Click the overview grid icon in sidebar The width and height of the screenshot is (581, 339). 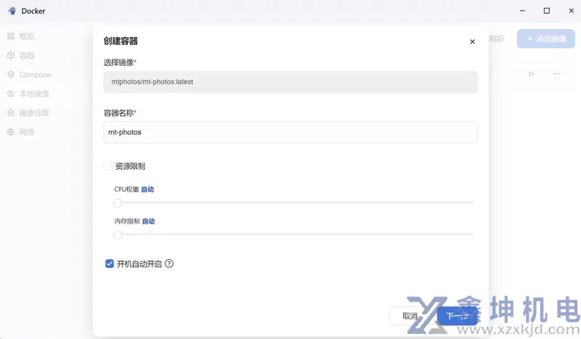tap(11, 36)
